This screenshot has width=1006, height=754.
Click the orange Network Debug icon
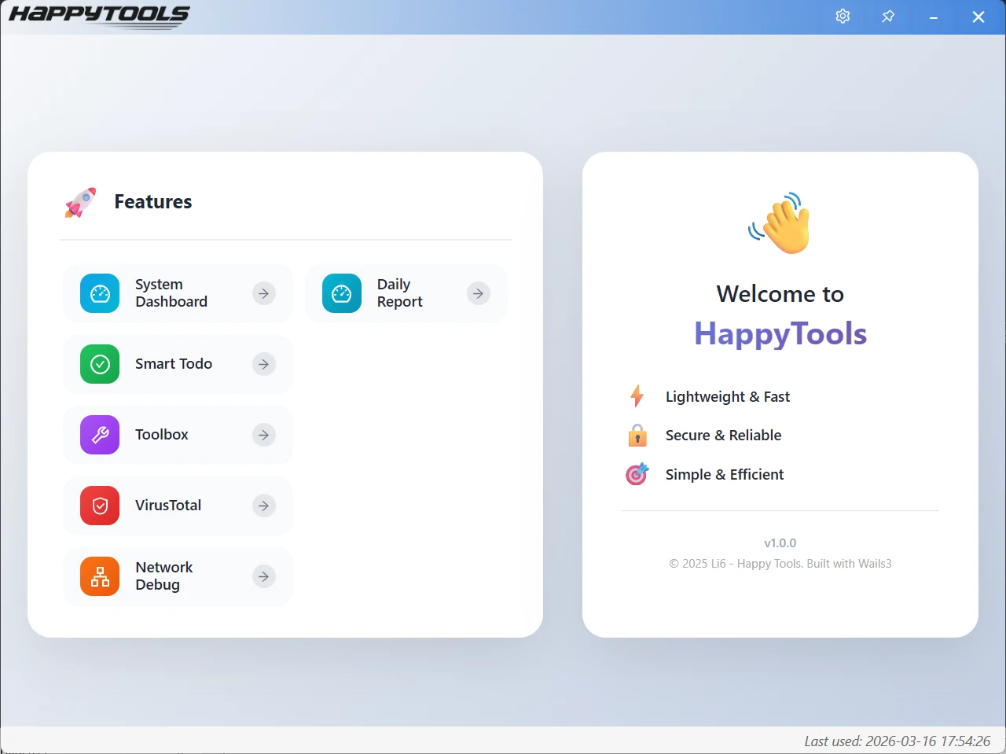pos(100,576)
